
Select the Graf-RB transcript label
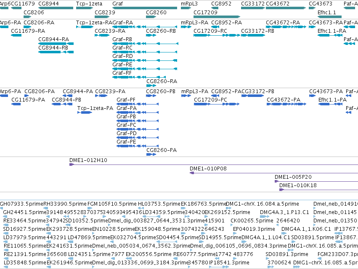[122, 39]
